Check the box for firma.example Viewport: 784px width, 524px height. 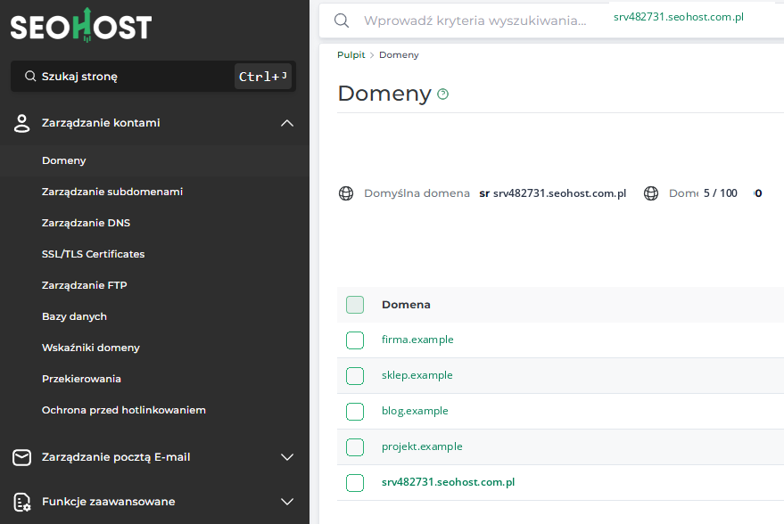click(355, 340)
